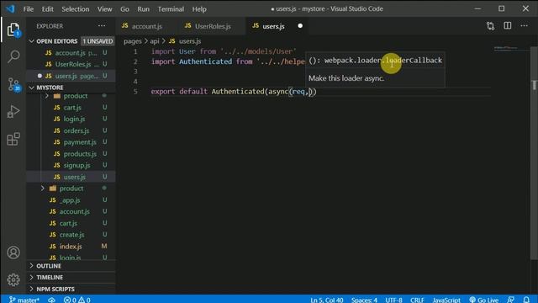This screenshot has width=538, height=303.
Task: Close the unsaved users.js tab dot
Action: pos(300,26)
